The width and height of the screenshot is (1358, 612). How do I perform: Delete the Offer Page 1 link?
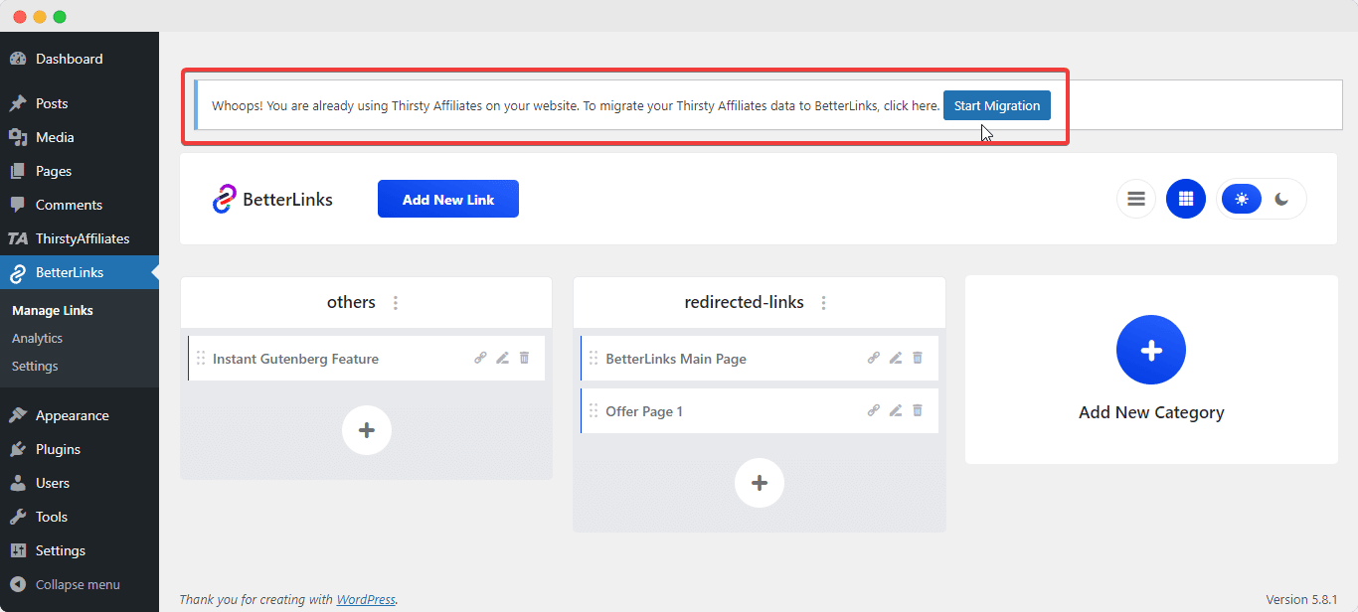tap(918, 410)
